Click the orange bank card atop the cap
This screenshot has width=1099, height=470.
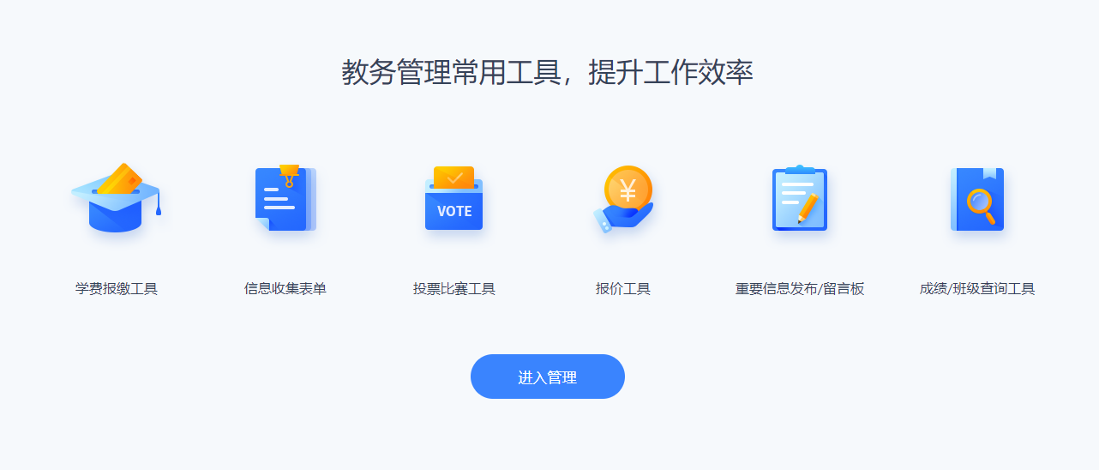point(119,178)
